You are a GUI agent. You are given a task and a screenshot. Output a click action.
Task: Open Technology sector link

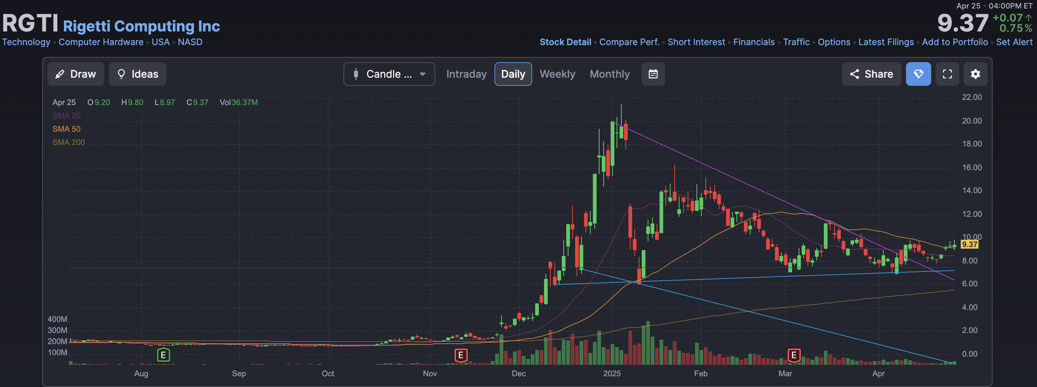pos(26,42)
